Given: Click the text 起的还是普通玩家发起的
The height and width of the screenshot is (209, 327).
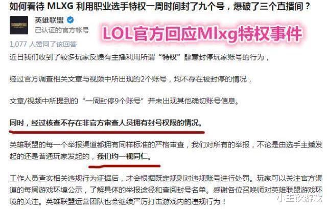Looking at the screenshot, I should 50,156.
